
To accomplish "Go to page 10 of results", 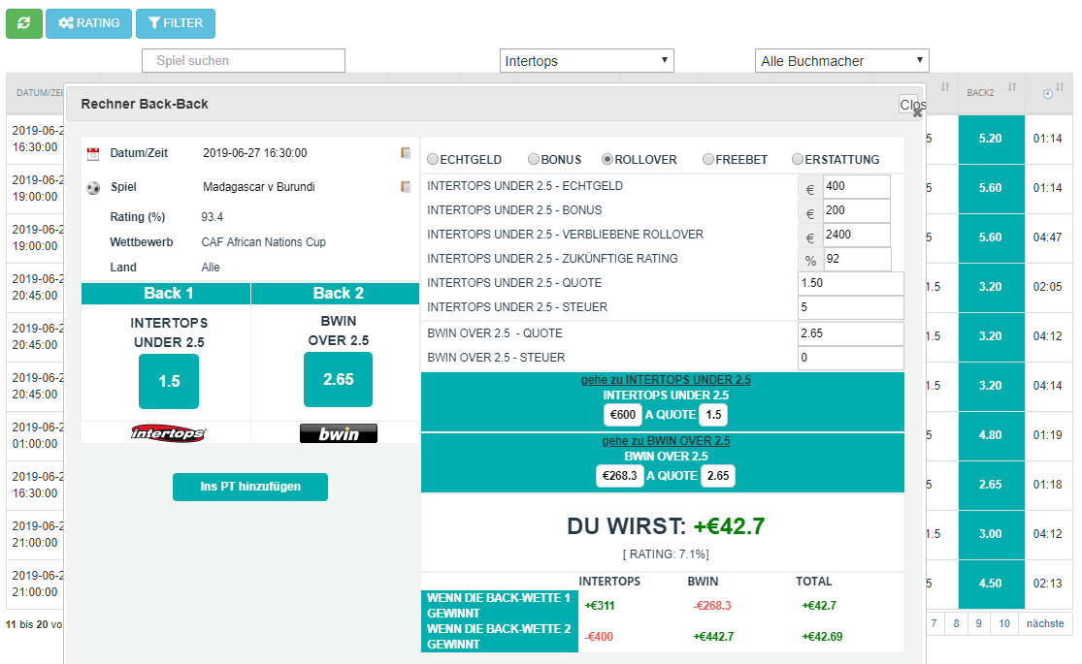I will (1004, 624).
